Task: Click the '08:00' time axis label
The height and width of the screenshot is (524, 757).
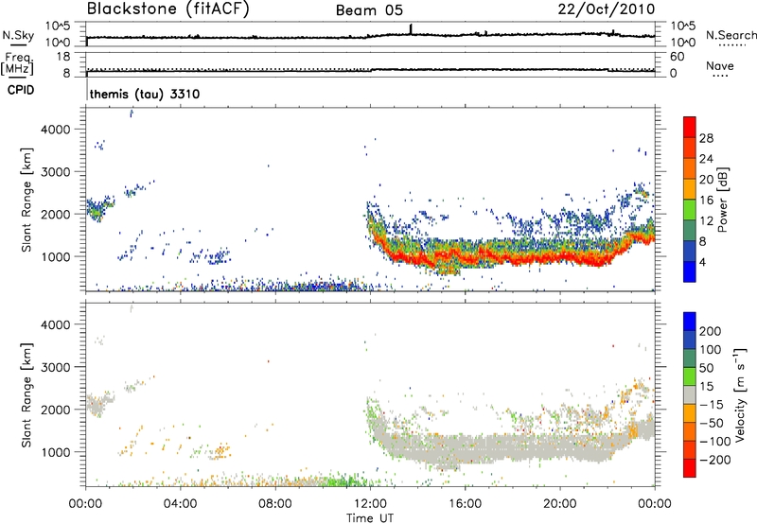Action: 275,504
